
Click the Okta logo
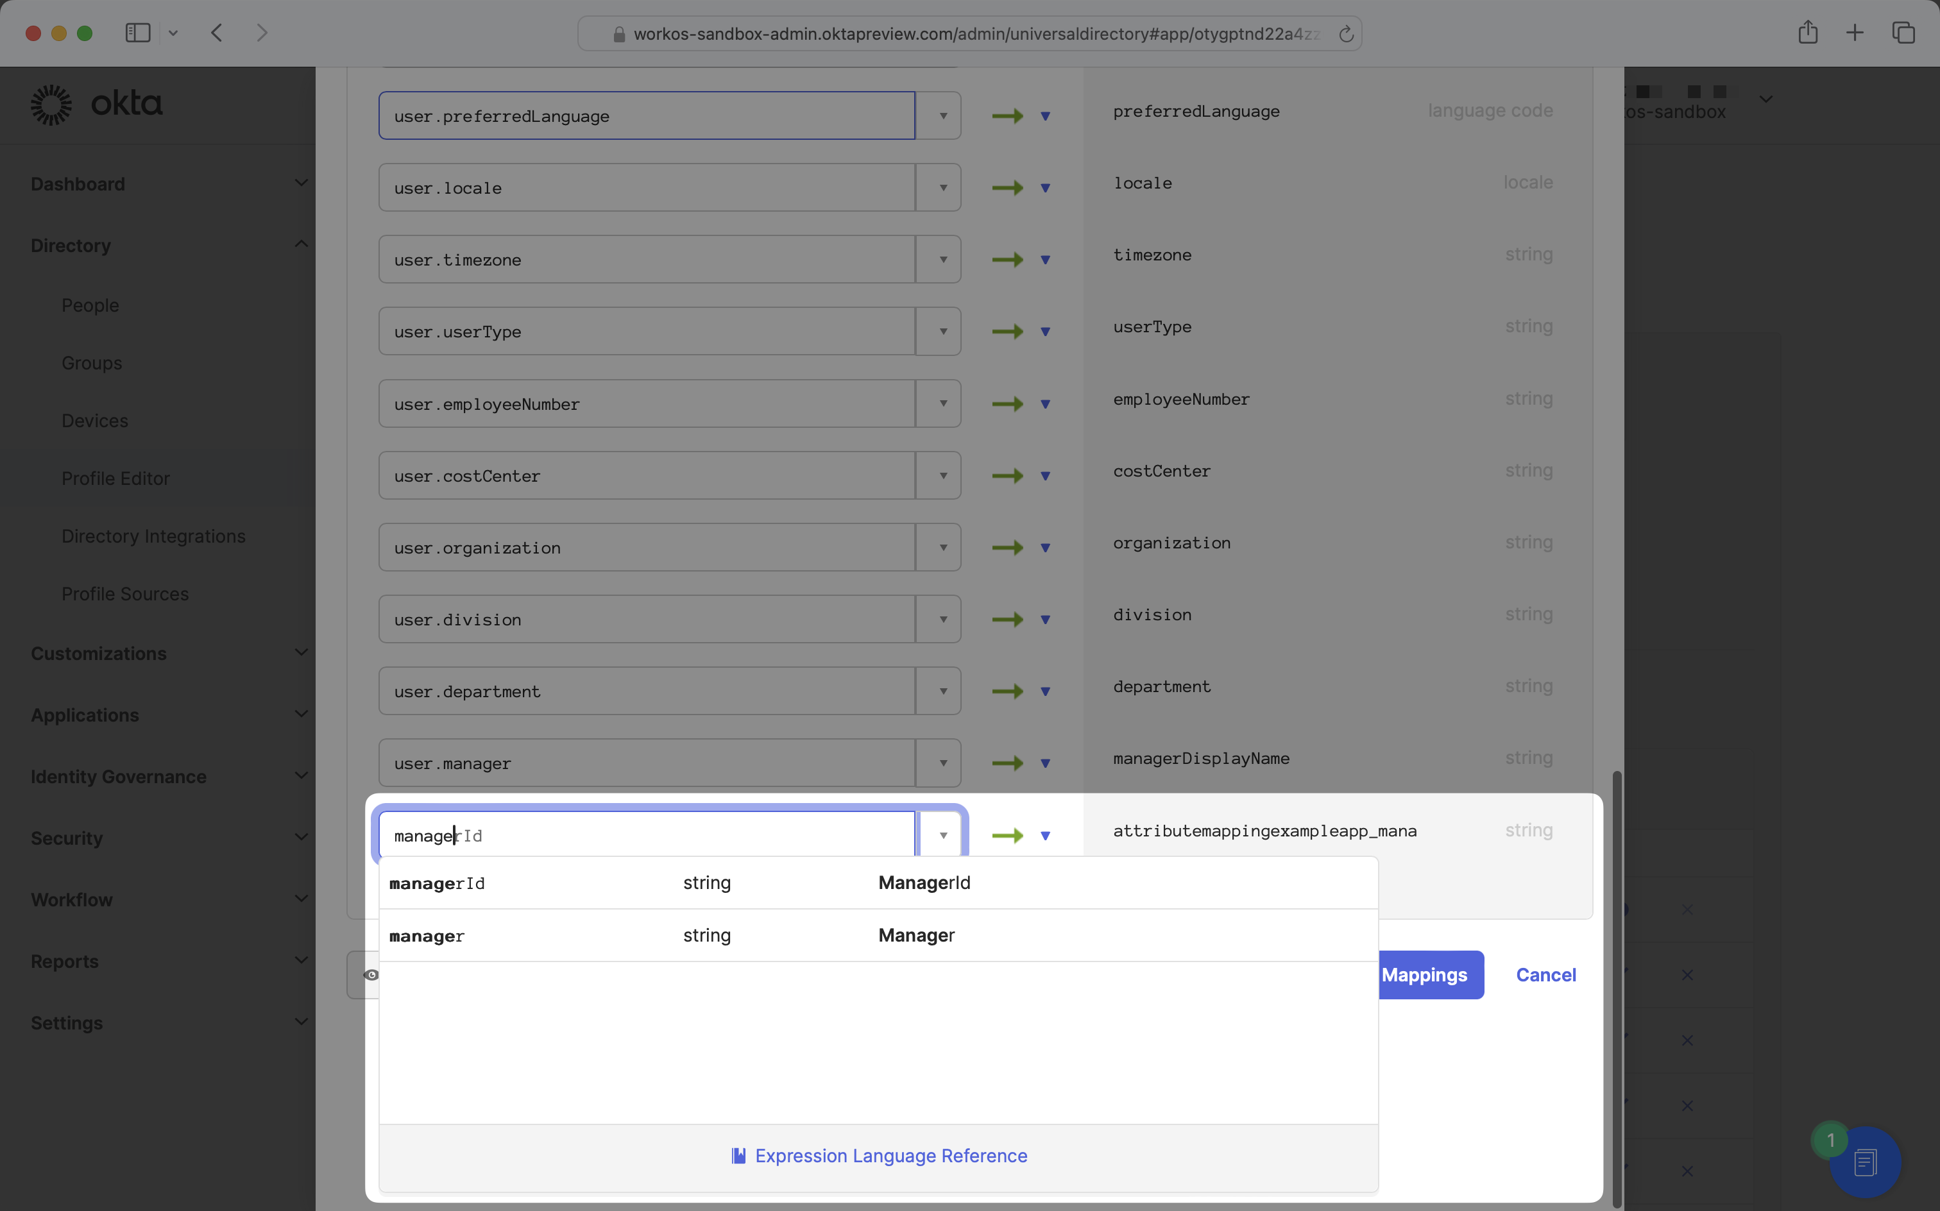coord(96,104)
